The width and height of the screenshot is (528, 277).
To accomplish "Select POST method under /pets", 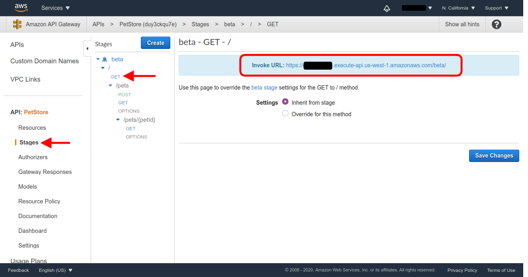I will pos(125,95).
